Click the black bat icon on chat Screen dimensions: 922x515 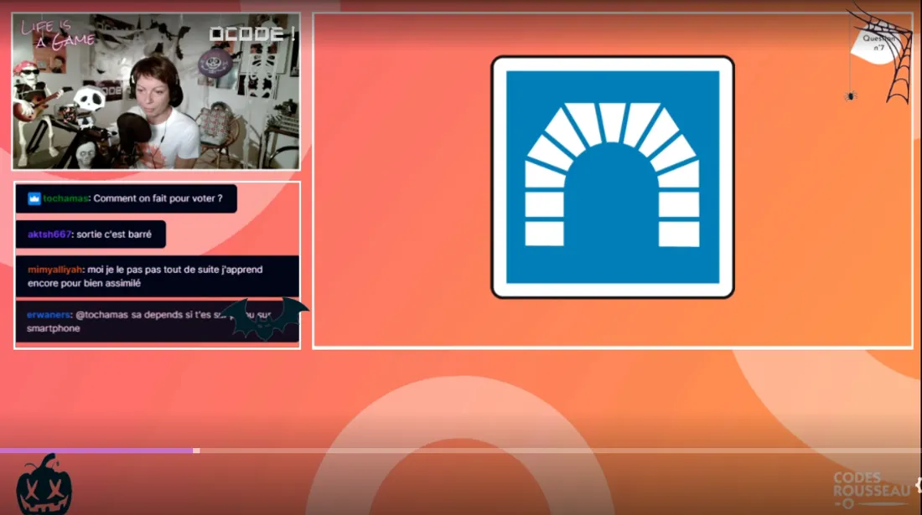264,320
